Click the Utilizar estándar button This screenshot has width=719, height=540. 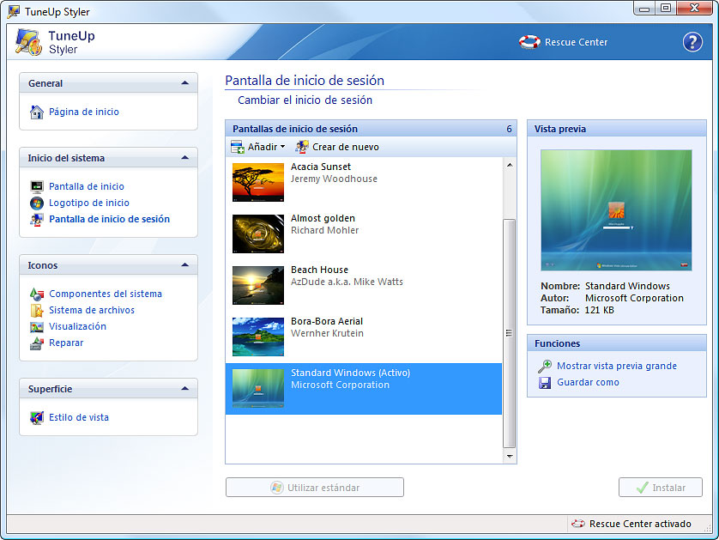point(315,488)
